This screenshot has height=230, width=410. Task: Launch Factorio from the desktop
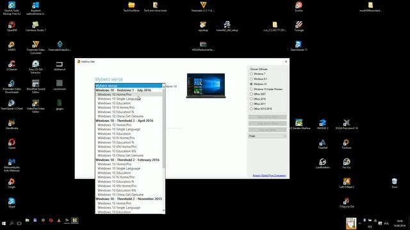[x=347, y=144]
